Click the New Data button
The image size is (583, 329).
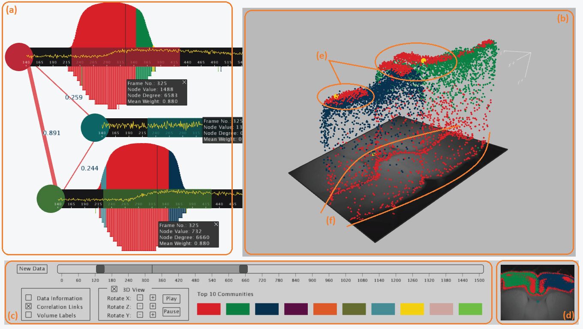click(x=32, y=269)
